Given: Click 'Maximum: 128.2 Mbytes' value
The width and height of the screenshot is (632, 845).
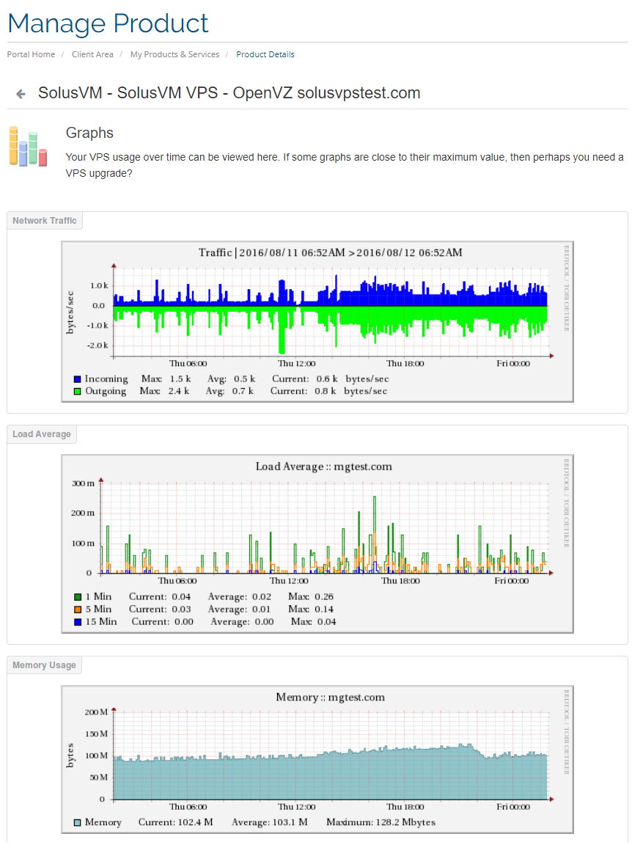Looking at the screenshot, I should coord(381,822).
